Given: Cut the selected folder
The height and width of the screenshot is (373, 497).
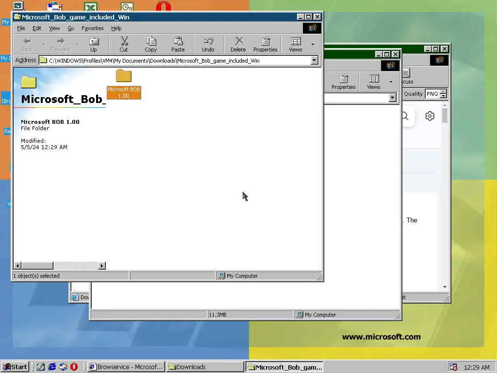Looking at the screenshot, I should (x=124, y=44).
